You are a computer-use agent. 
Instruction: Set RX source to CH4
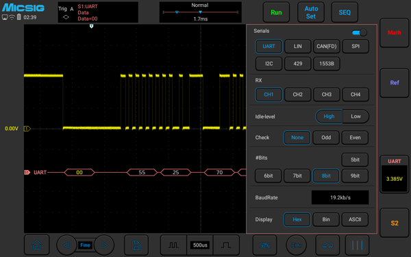coord(356,95)
